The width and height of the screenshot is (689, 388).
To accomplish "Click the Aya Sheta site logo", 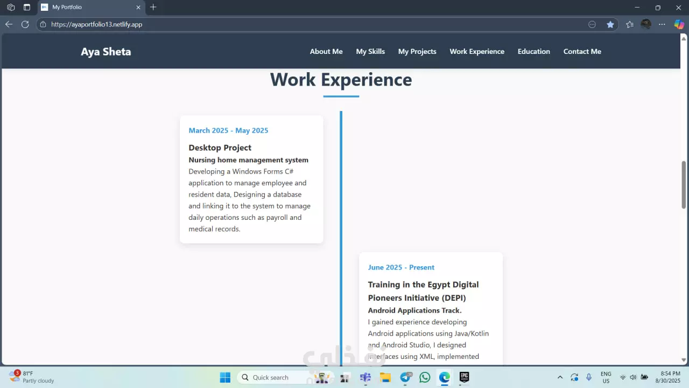I will tap(106, 52).
